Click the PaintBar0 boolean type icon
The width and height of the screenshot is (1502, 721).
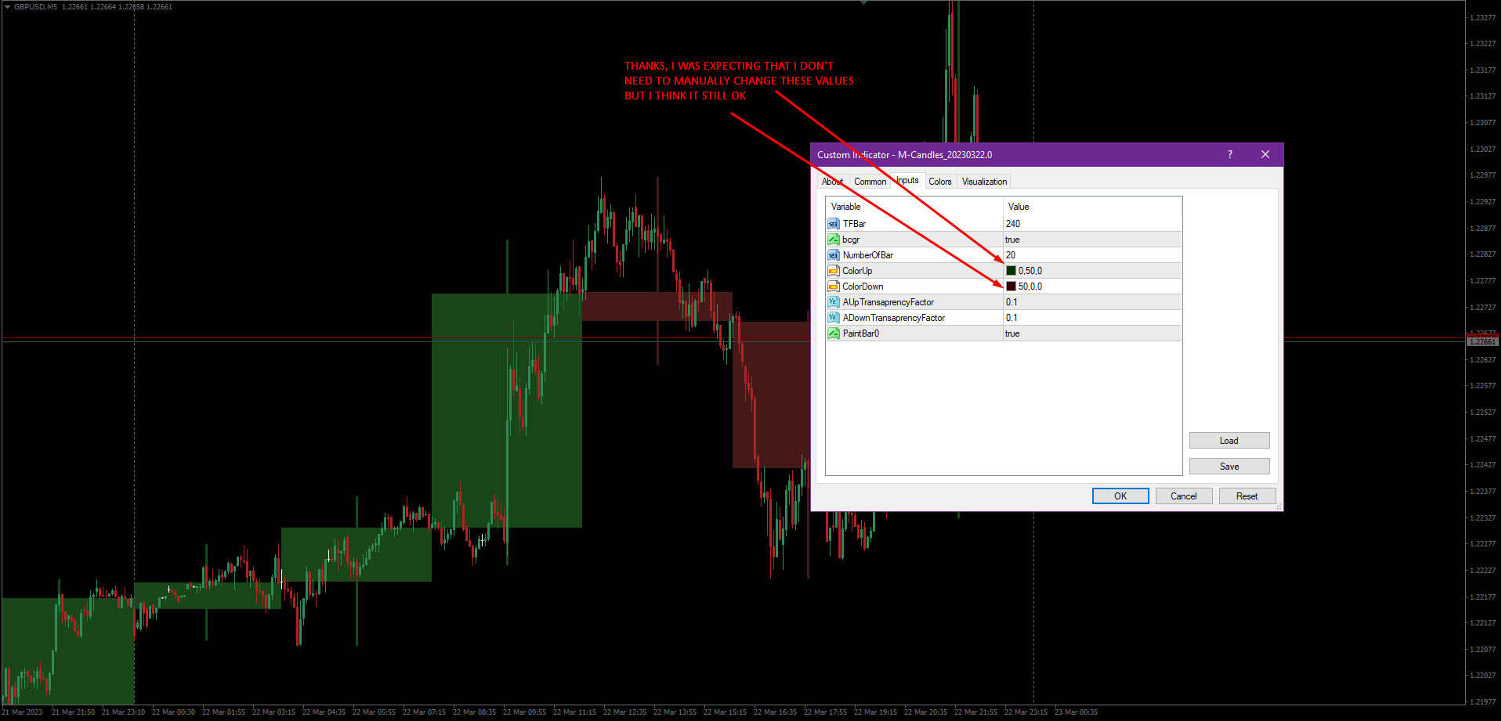point(833,333)
